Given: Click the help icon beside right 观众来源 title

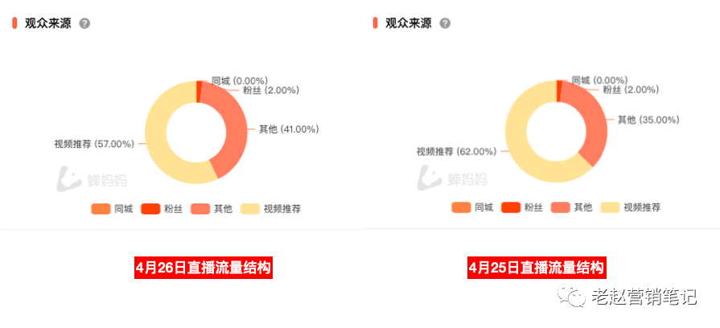Looking at the screenshot, I should point(445,23).
